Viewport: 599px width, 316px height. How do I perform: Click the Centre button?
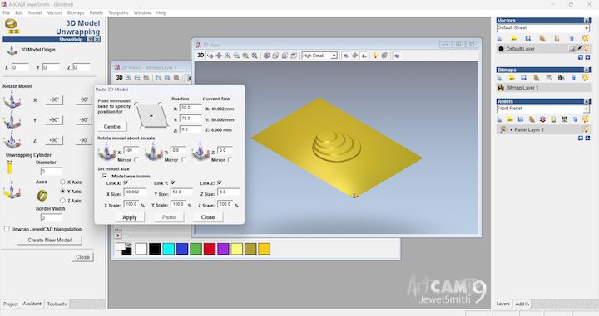point(112,126)
